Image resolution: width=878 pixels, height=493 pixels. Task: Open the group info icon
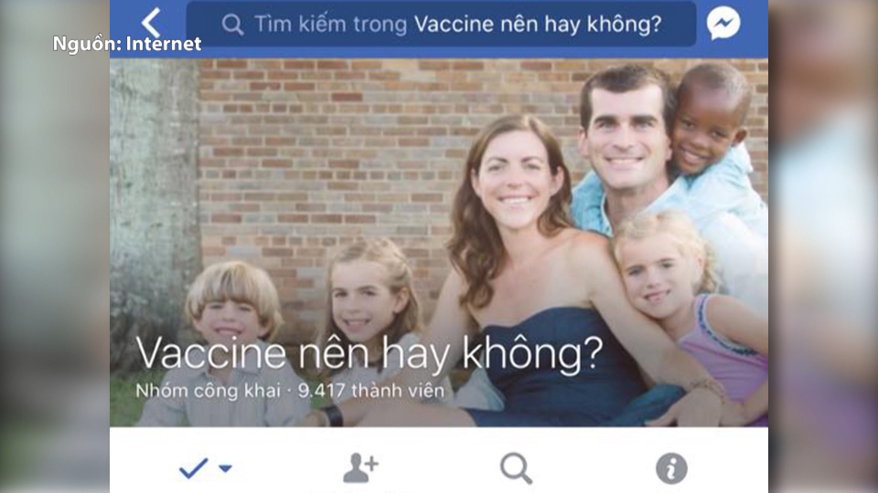pyautogui.click(x=671, y=468)
